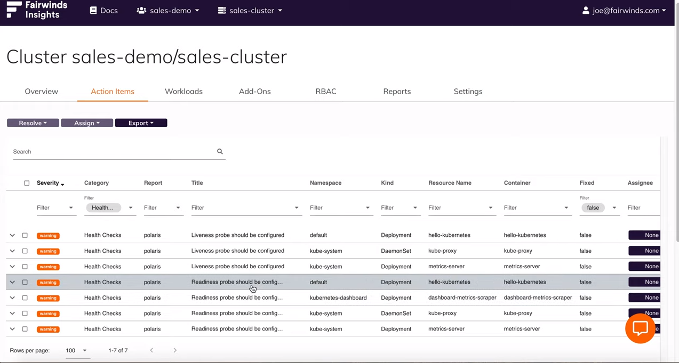679x363 pixels.
Task: Remove the 'false' Fixed filter chip
Action: [x=593, y=208]
